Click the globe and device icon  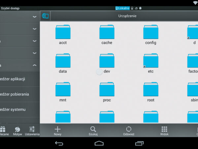[x=45, y=16]
